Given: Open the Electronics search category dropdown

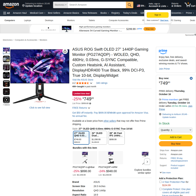Looking at the screenshot, I should [60, 5].
